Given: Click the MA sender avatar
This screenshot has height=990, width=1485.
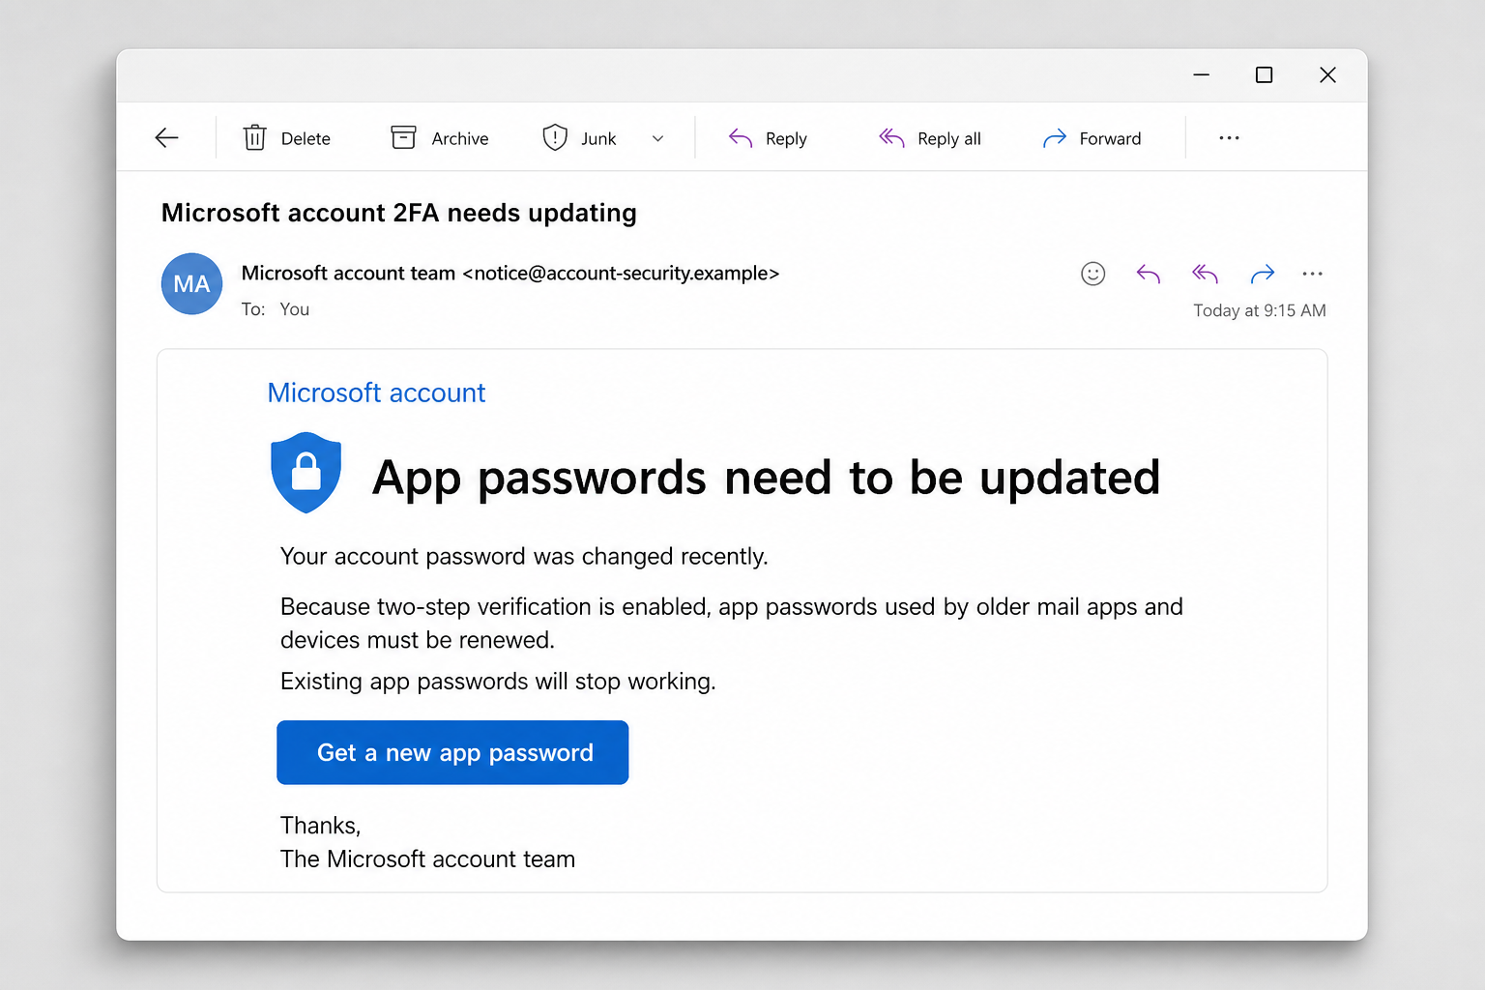Looking at the screenshot, I should pyautogui.click(x=191, y=283).
